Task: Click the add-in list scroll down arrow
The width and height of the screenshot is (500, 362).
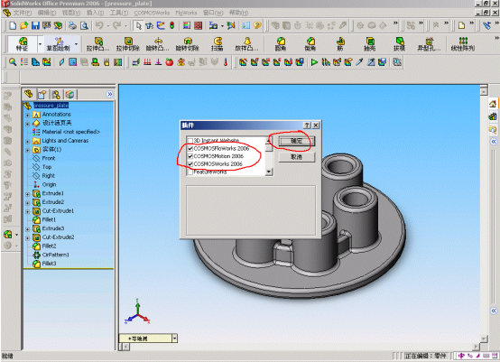Action: [269, 172]
